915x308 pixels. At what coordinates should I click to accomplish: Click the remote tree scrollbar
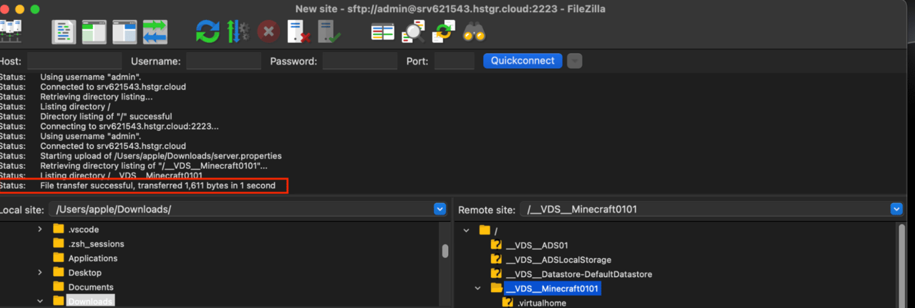(903, 265)
